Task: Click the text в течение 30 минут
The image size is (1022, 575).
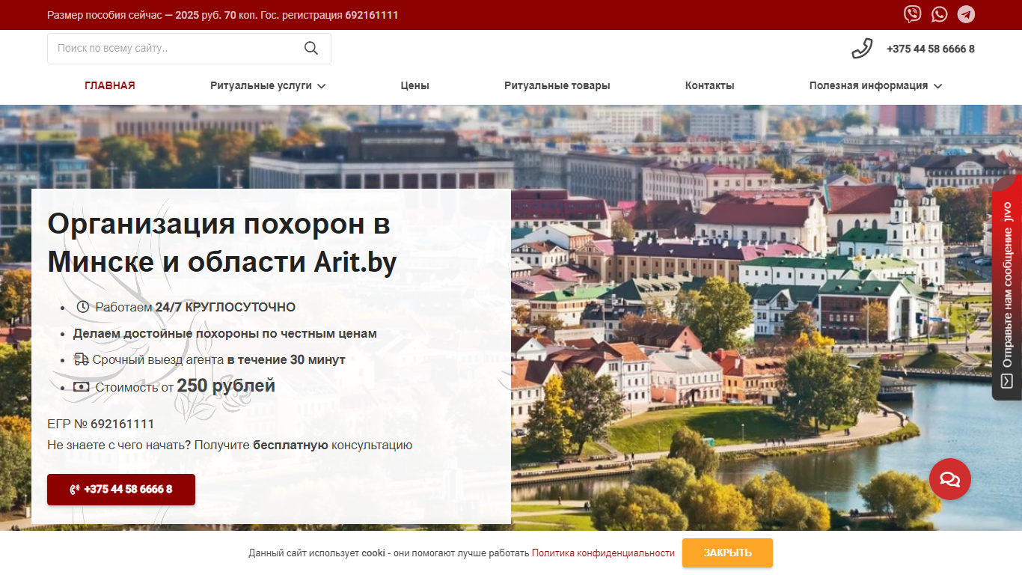Action: pos(287,359)
